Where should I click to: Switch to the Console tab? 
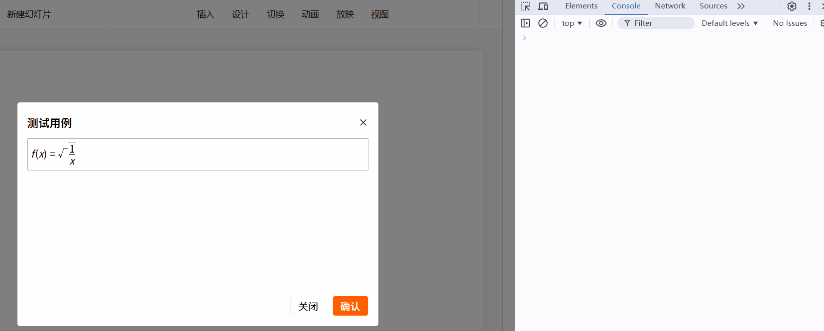[626, 6]
